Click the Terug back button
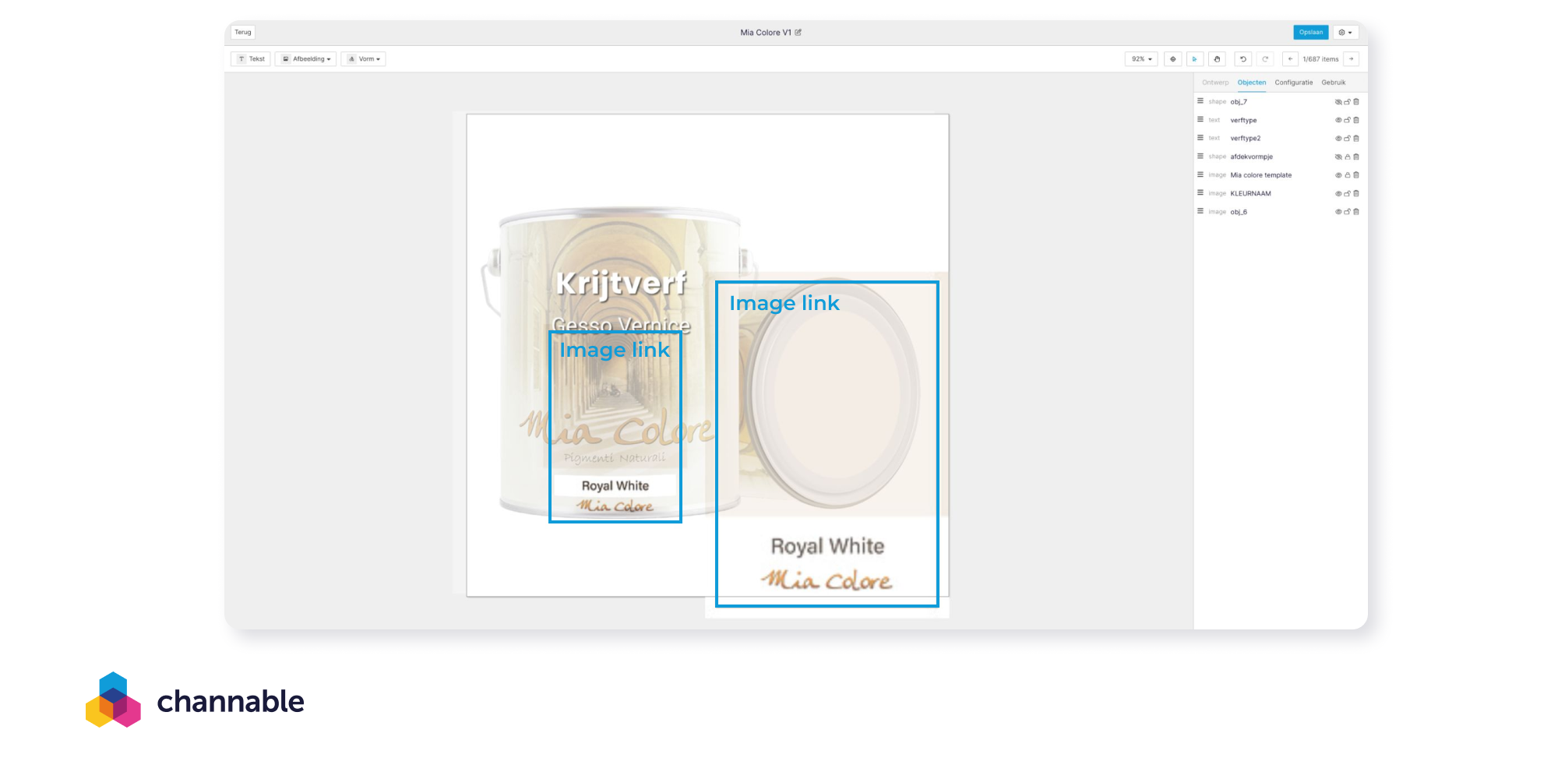This screenshot has height=779, width=1558. 243,33
